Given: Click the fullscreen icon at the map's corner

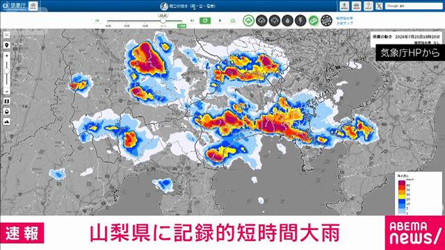Looking at the screenshot, I should point(7,35).
